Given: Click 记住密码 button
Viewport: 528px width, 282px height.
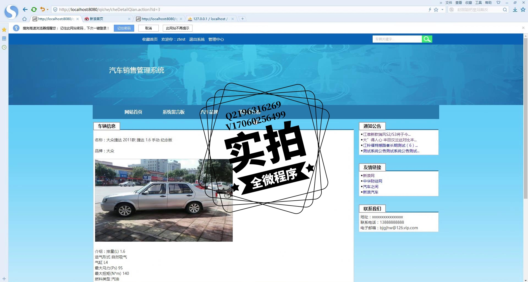Looking at the screenshot, I should [x=124, y=28].
